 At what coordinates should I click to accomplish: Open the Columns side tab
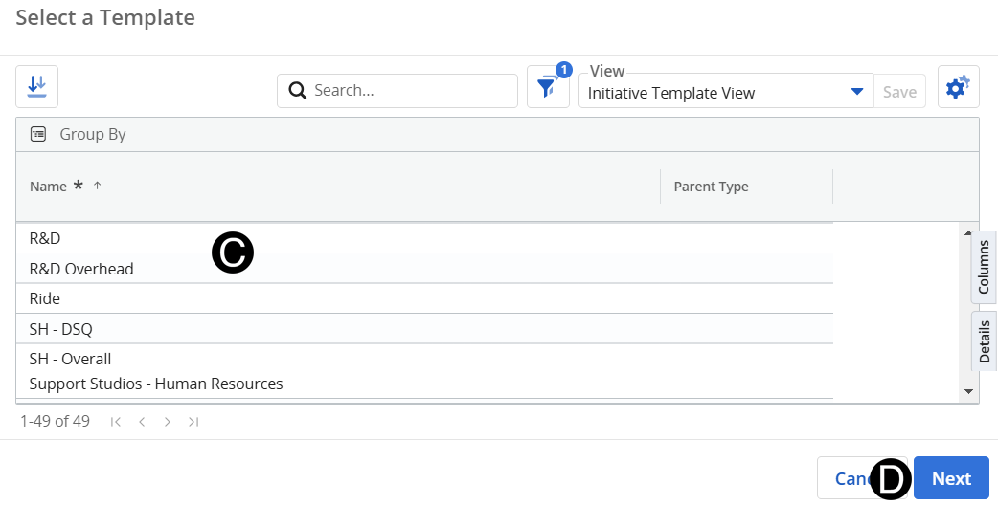tap(984, 267)
